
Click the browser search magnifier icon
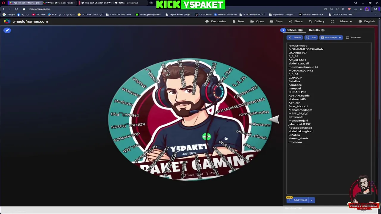[355, 3]
